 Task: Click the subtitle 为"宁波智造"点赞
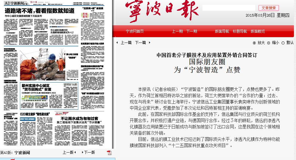click(x=207, y=70)
